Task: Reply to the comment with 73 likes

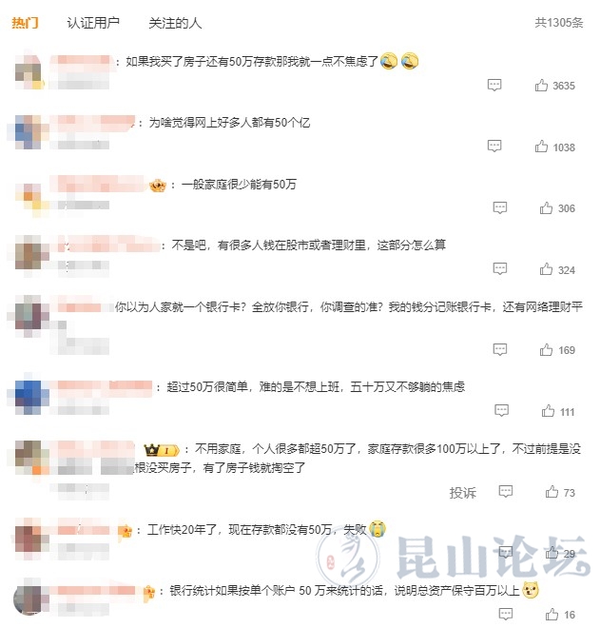Action: [x=506, y=491]
